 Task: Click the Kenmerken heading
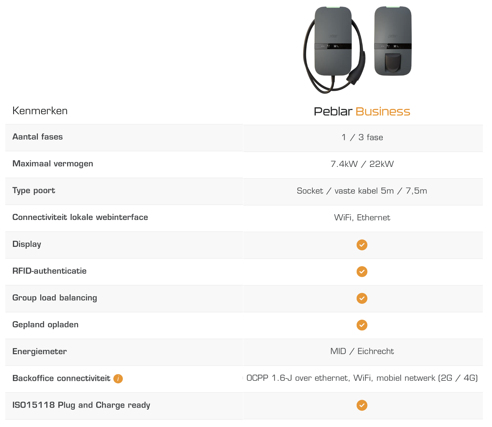tap(40, 111)
